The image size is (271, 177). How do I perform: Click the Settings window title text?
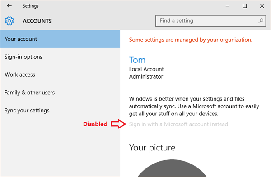pos(31,6)
